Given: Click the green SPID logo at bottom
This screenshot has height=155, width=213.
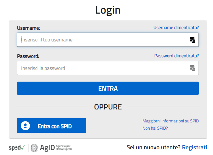Looking at the screenshot, I should coord(17,147).
